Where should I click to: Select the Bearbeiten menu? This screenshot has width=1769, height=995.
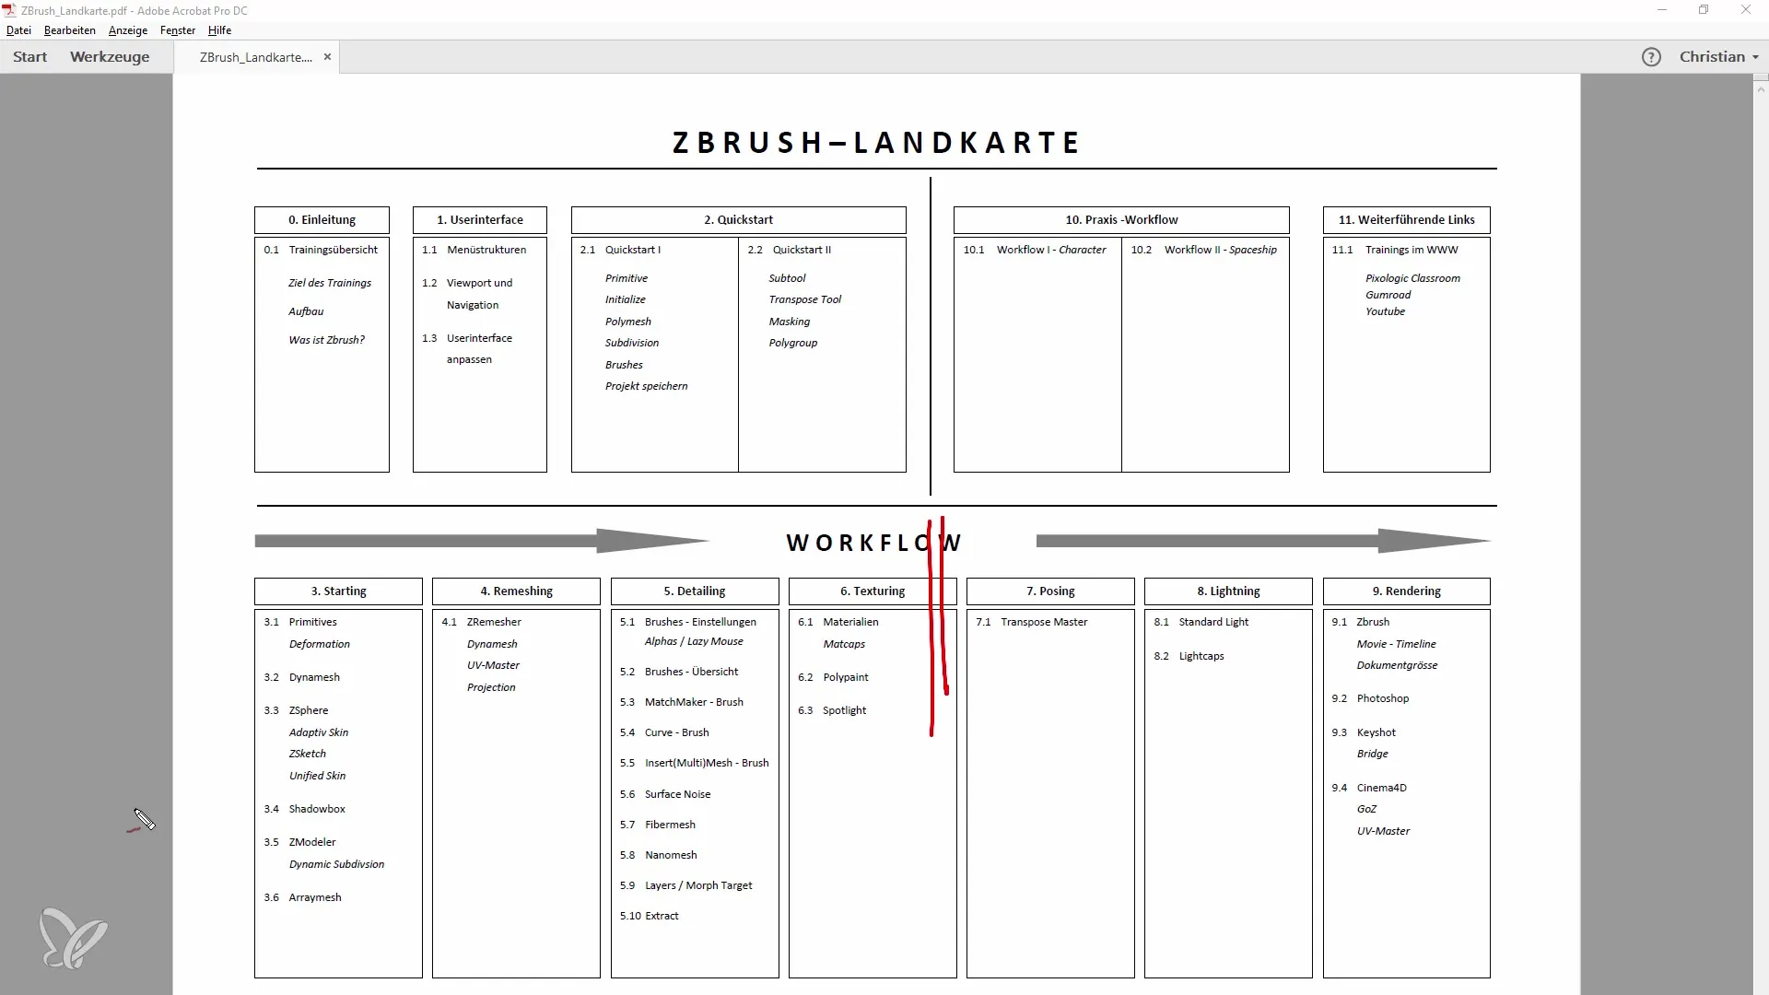pyautogui.click(x=69, y=30)
